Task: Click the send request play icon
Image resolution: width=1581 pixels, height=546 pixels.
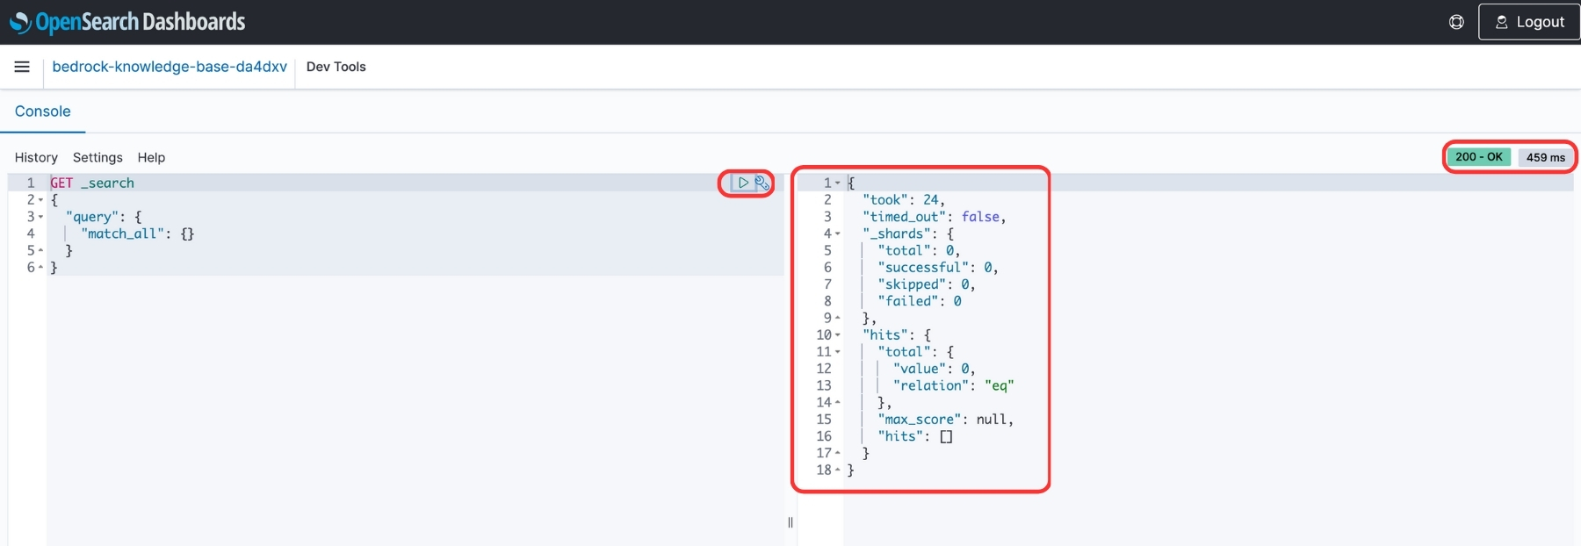Action: [743, 183]
